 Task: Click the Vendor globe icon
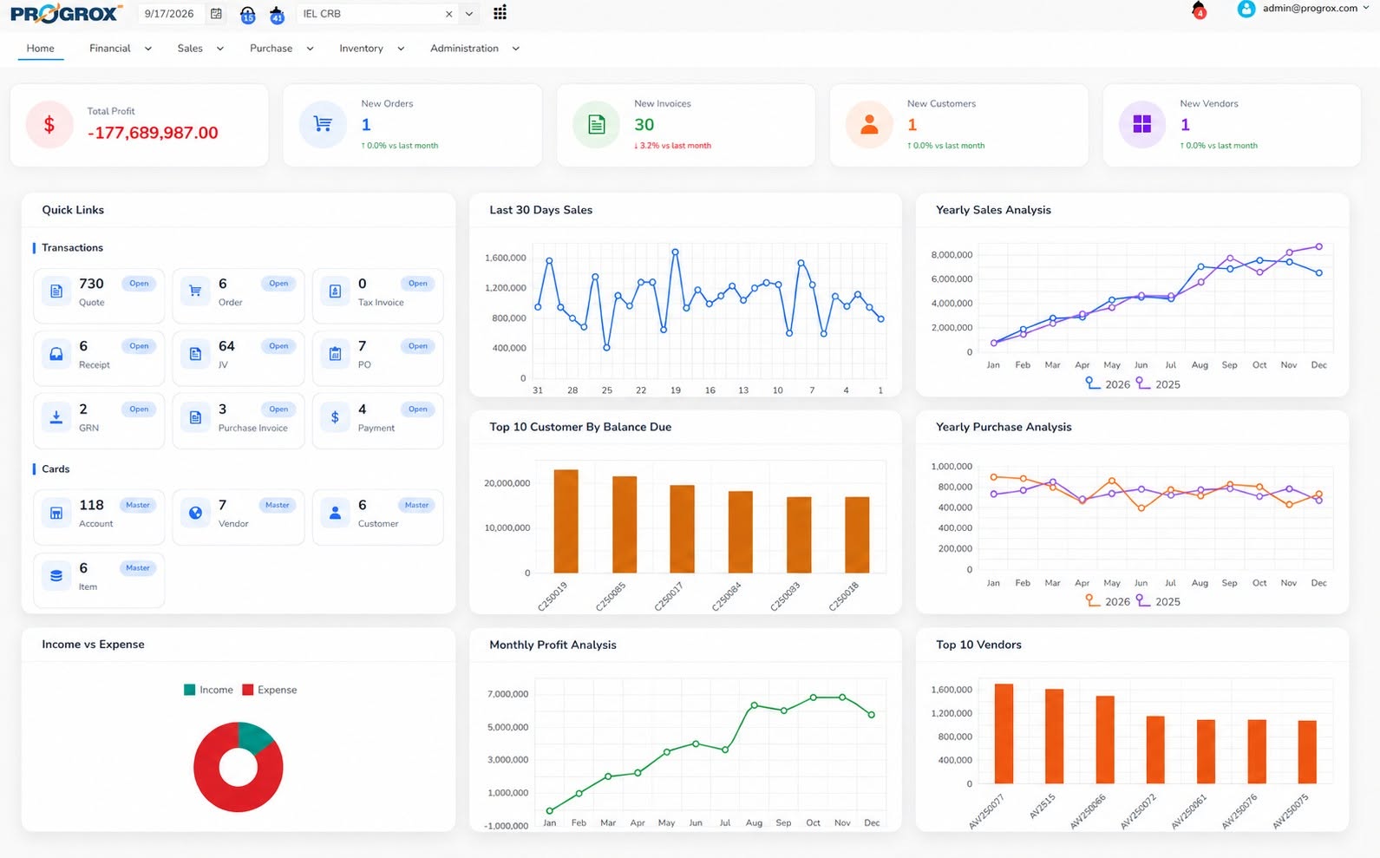coord(195,513)
